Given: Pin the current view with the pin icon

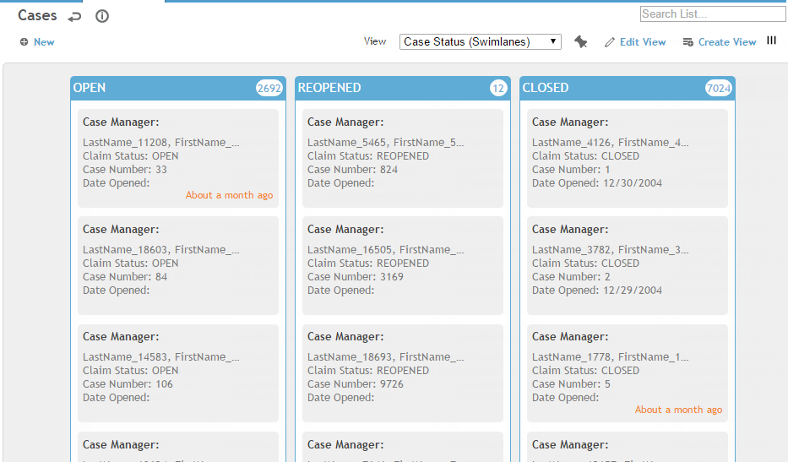Looking at the screenshot, I should click(580, 41).
